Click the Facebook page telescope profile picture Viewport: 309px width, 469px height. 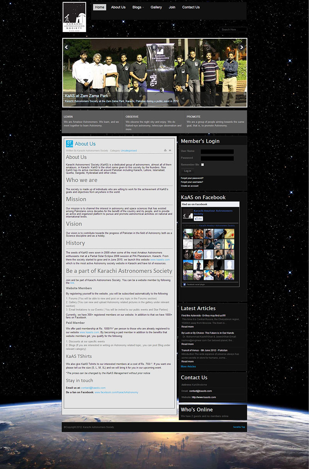click(188, 214)
